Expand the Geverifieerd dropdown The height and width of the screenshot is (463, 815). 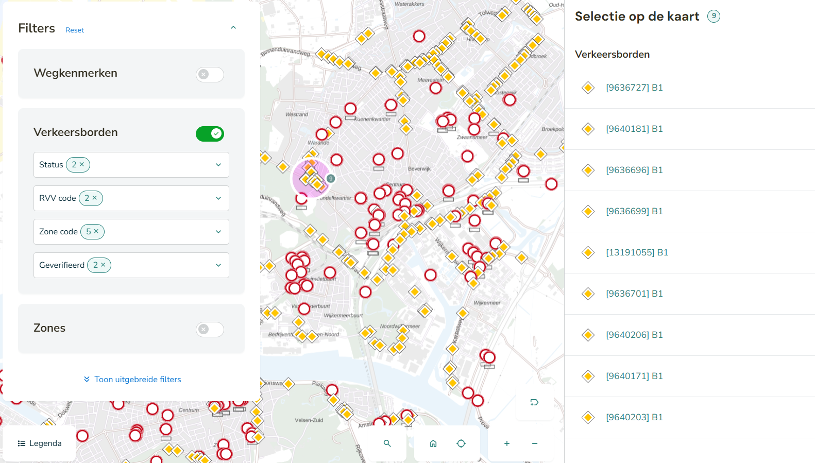pos(218,265)
